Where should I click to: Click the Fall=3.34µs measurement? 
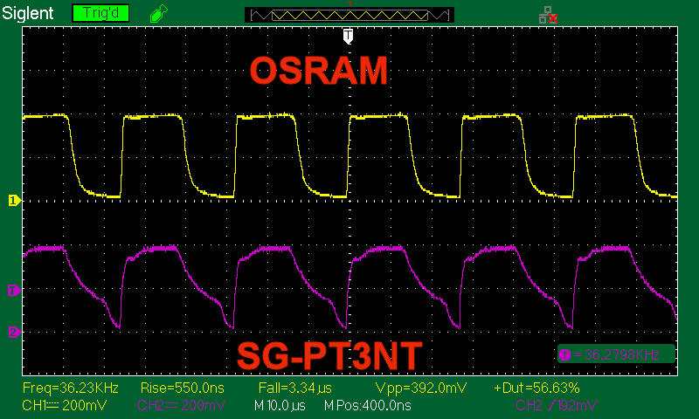(294, 388)
